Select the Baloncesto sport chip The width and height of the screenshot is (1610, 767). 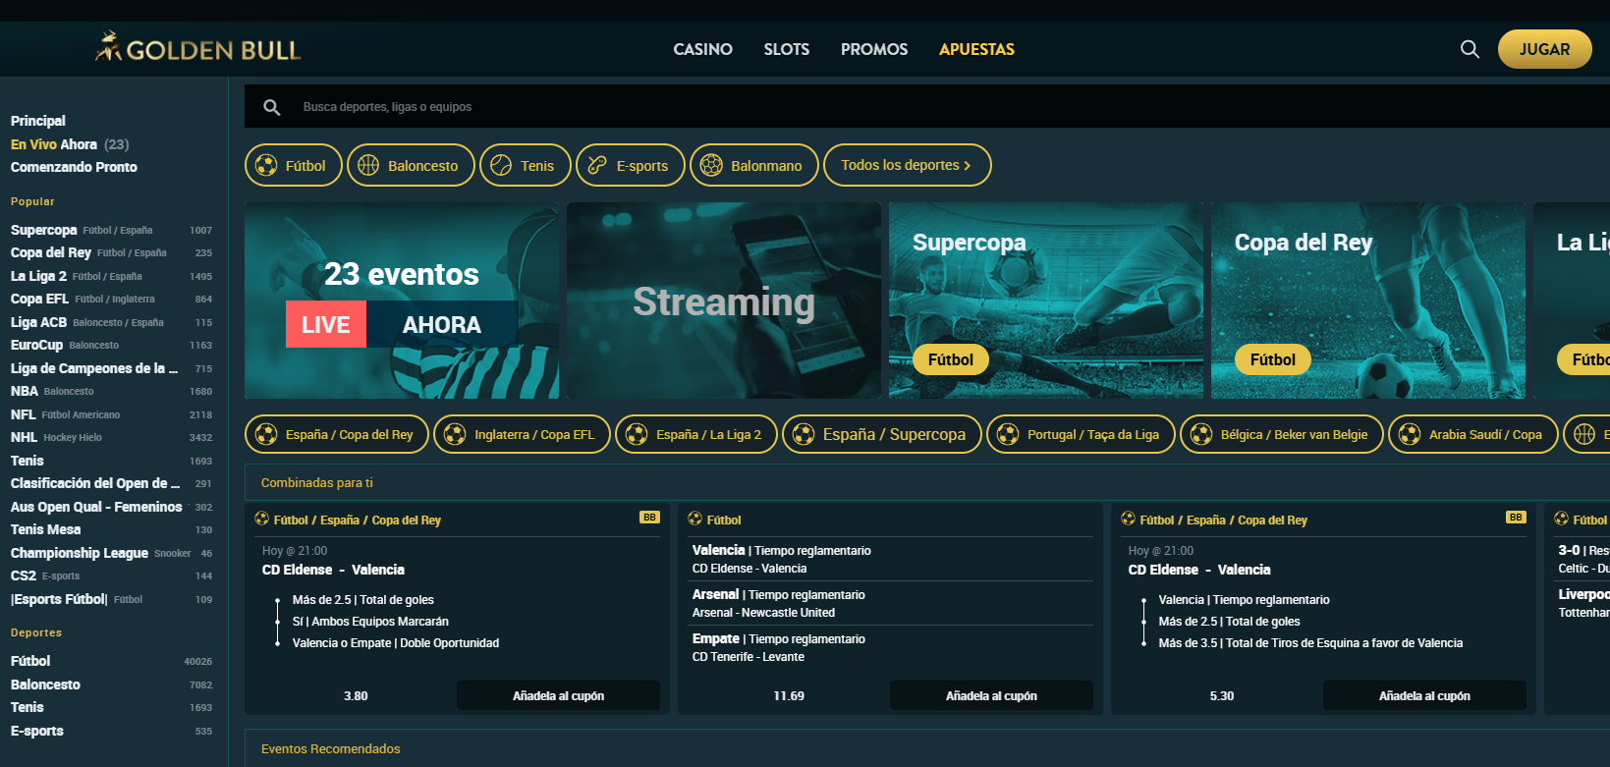click(411, 165)
